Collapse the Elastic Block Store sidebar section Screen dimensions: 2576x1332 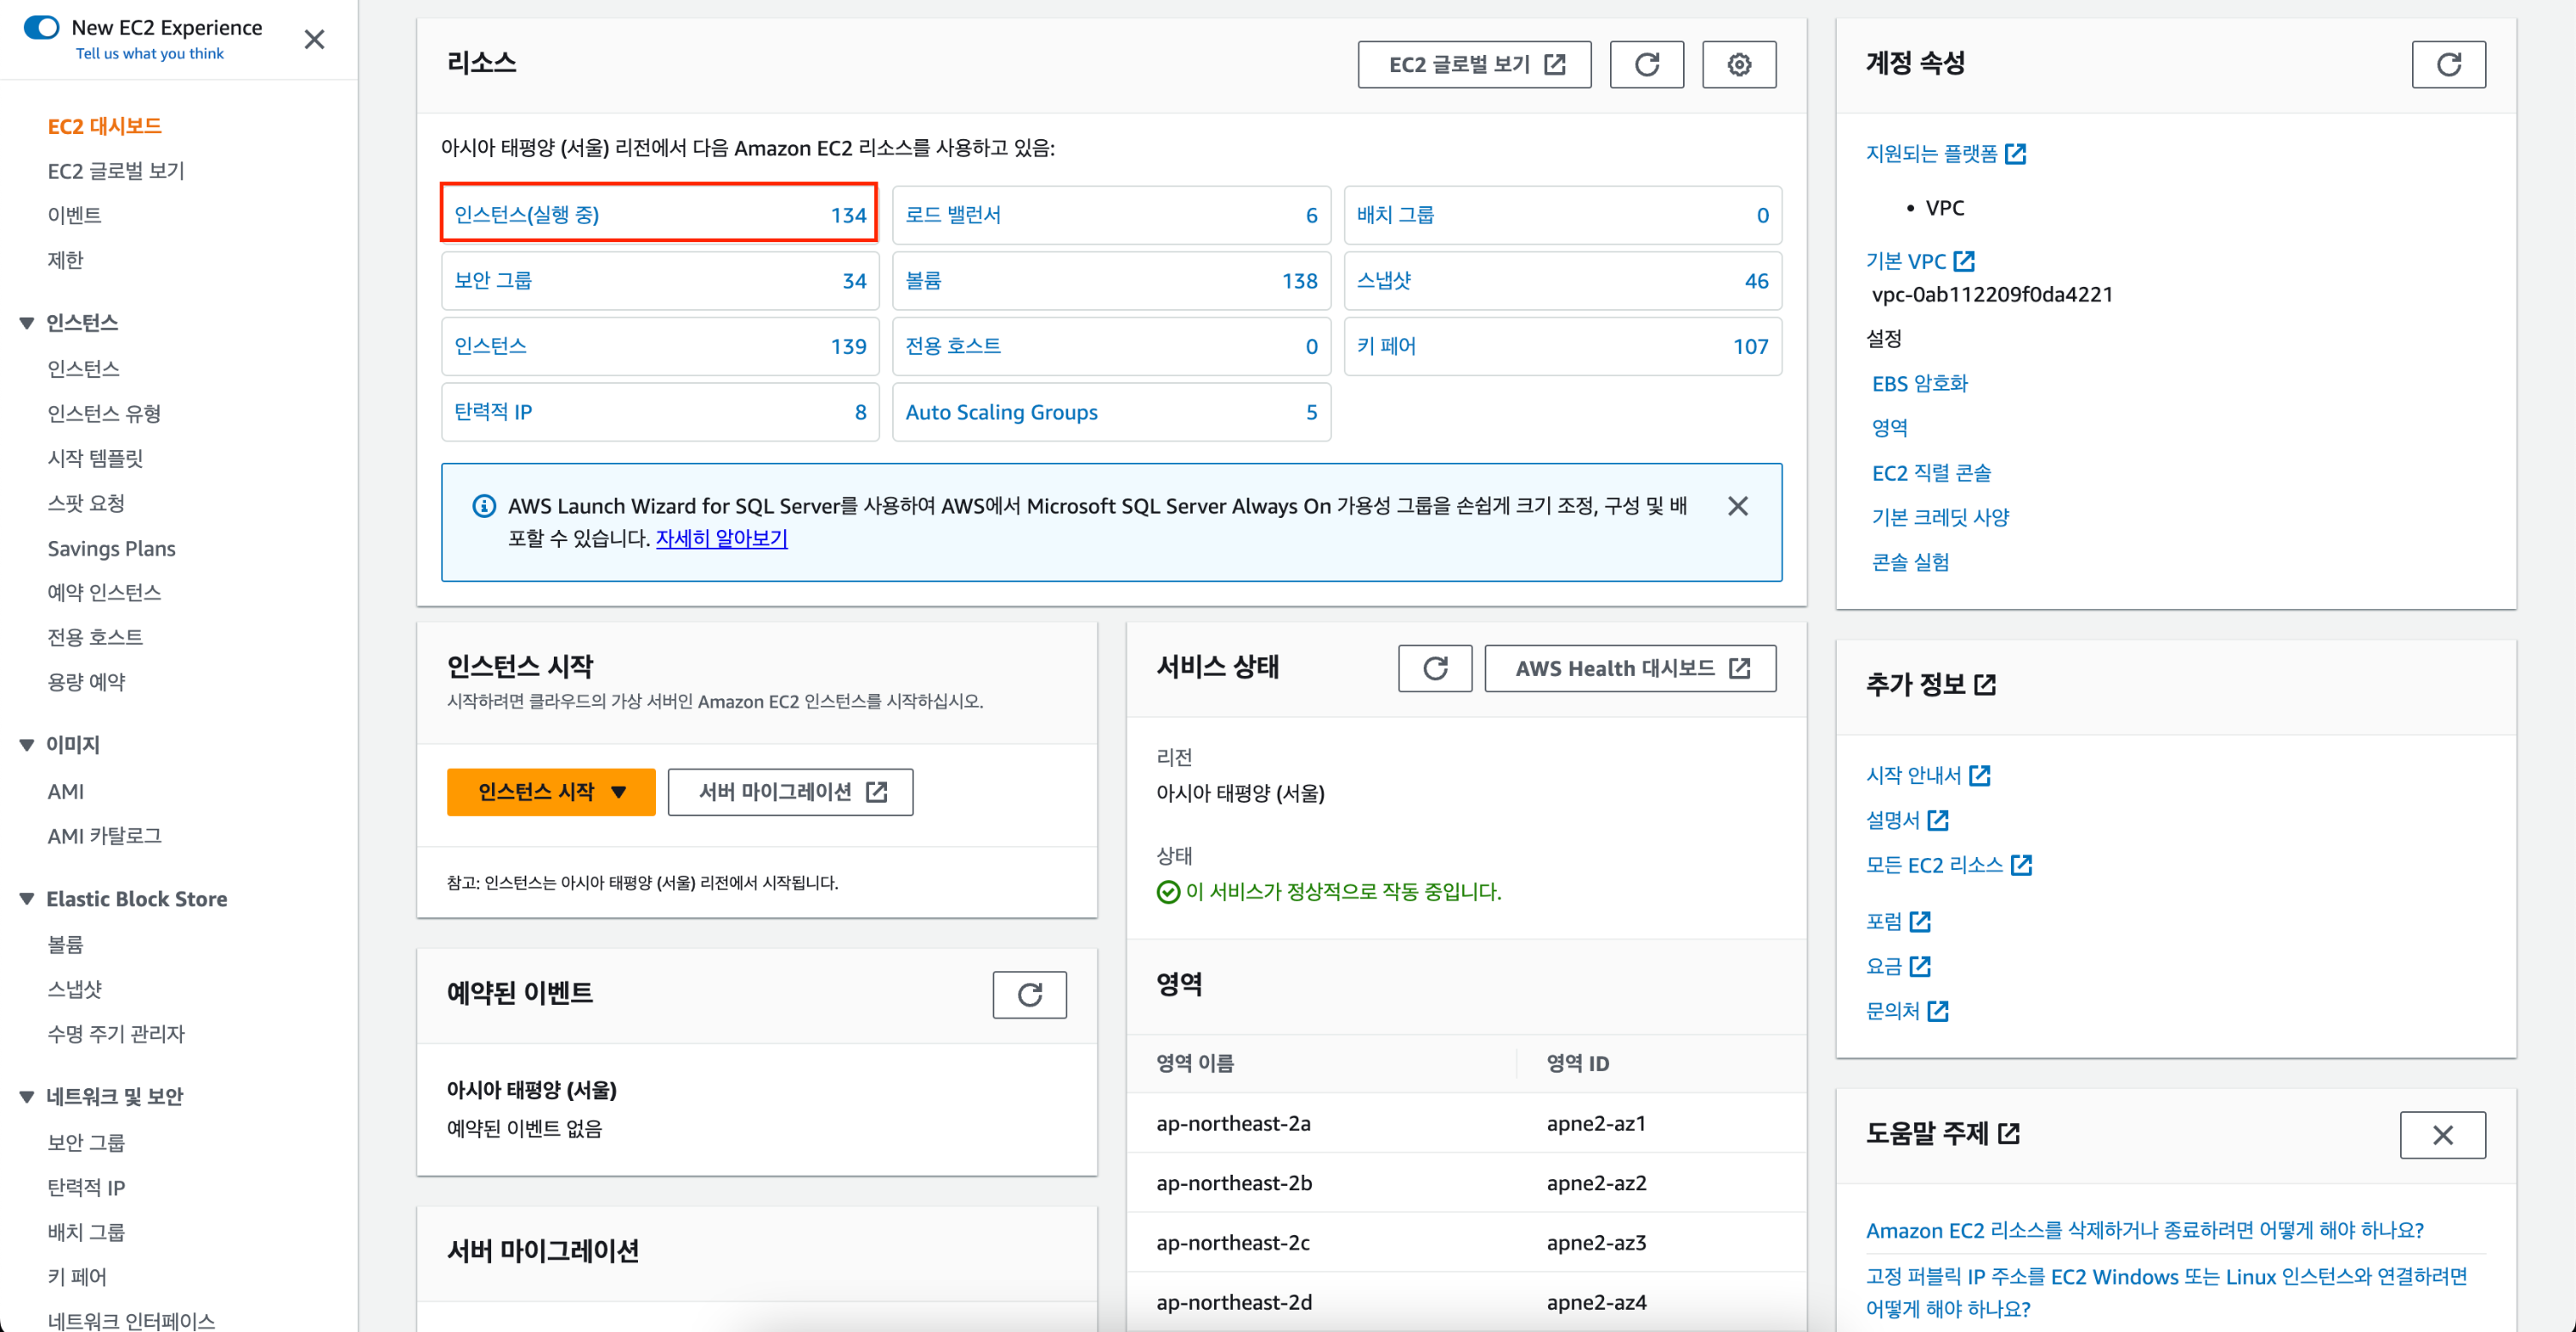27,899
